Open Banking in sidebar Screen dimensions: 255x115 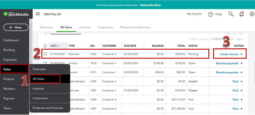pyautogui.click(x=9, y=50)
